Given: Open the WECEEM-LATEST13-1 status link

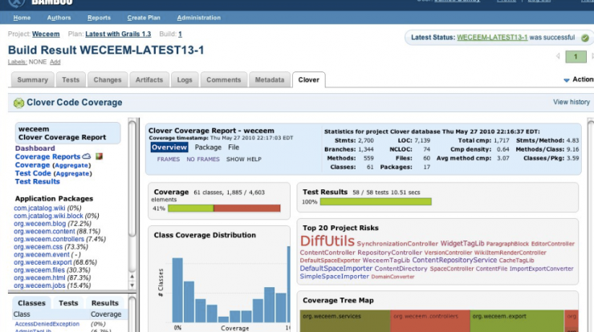Looking at the screenshot, I should click(492, 38).
